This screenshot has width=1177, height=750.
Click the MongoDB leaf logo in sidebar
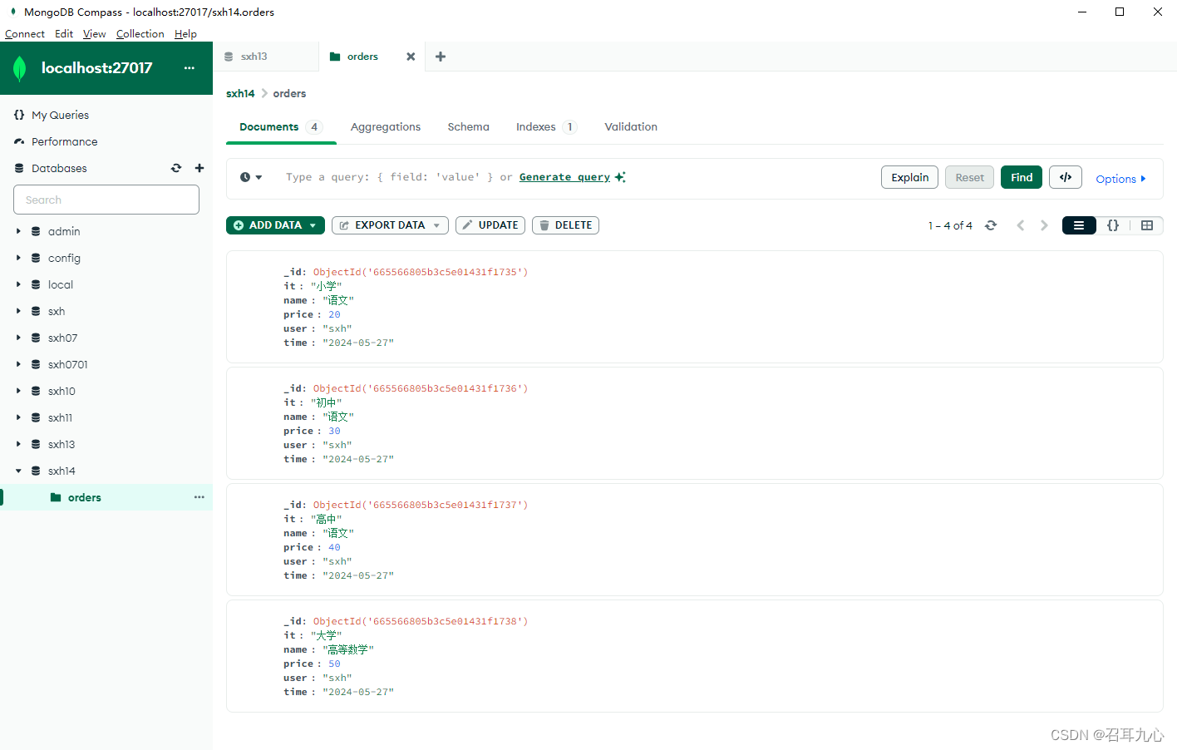[20, 68]
